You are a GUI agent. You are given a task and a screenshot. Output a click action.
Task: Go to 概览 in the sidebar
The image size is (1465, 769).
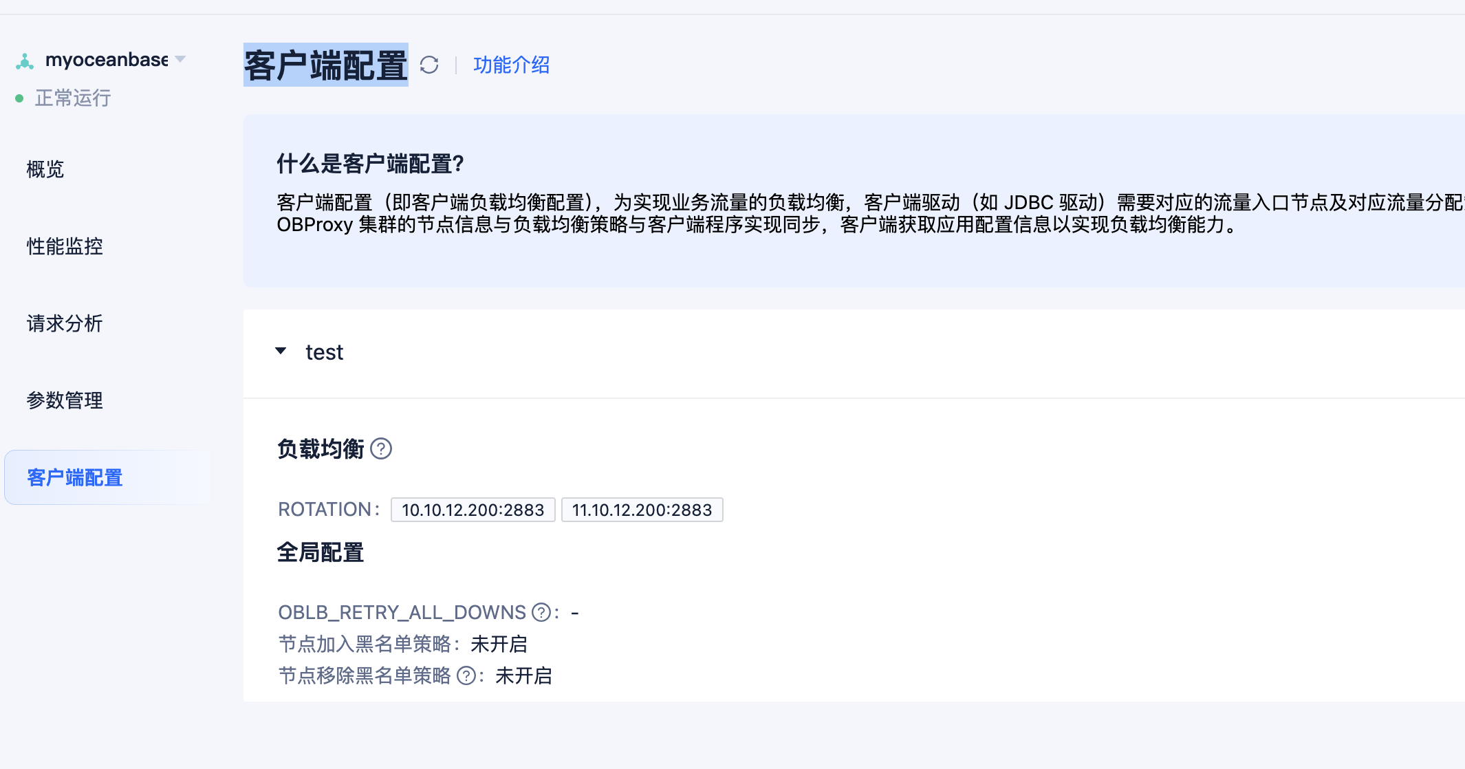point(45,169)
